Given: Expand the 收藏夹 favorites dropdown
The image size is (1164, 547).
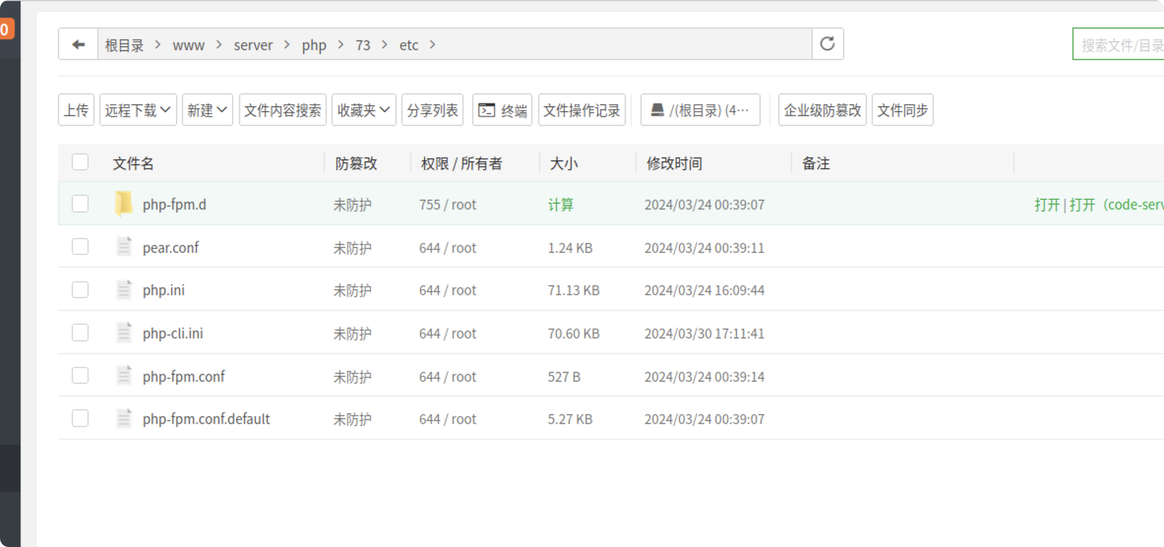Looking at the screenshot, I should 364,110.
